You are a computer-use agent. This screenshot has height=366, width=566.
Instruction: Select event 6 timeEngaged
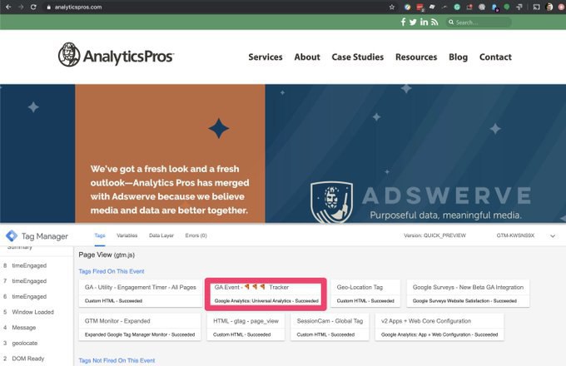click(29, 296)
